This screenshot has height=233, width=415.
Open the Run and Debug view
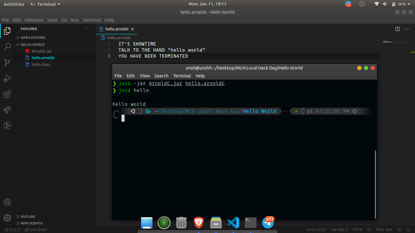(7, 78)
